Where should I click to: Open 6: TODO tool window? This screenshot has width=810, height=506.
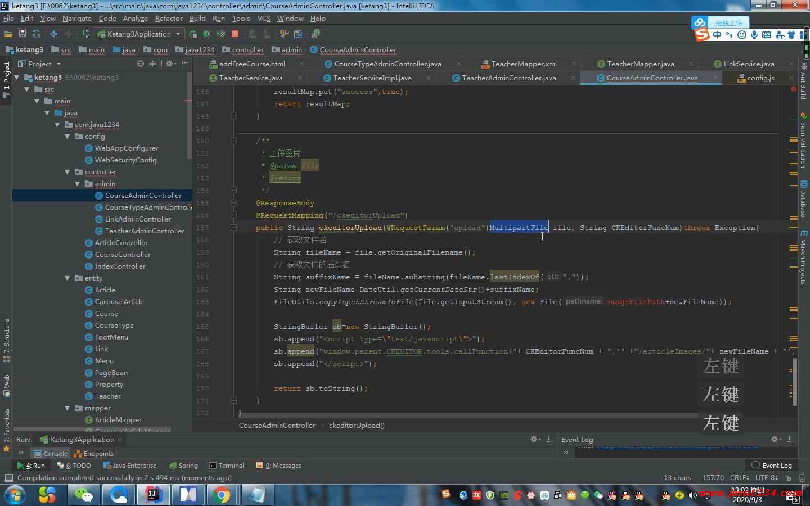pyautogui.click(x=74, y=466)
